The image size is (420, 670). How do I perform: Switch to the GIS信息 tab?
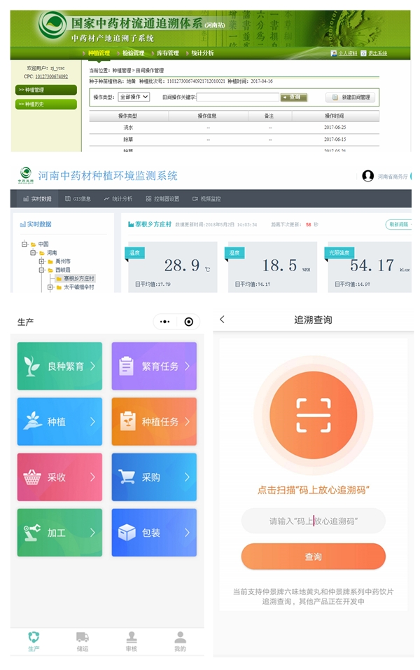78,199
